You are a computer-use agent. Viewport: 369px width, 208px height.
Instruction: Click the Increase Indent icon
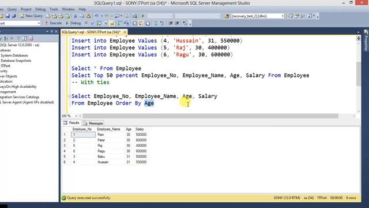pyautogui.click(x=177, y=23)
